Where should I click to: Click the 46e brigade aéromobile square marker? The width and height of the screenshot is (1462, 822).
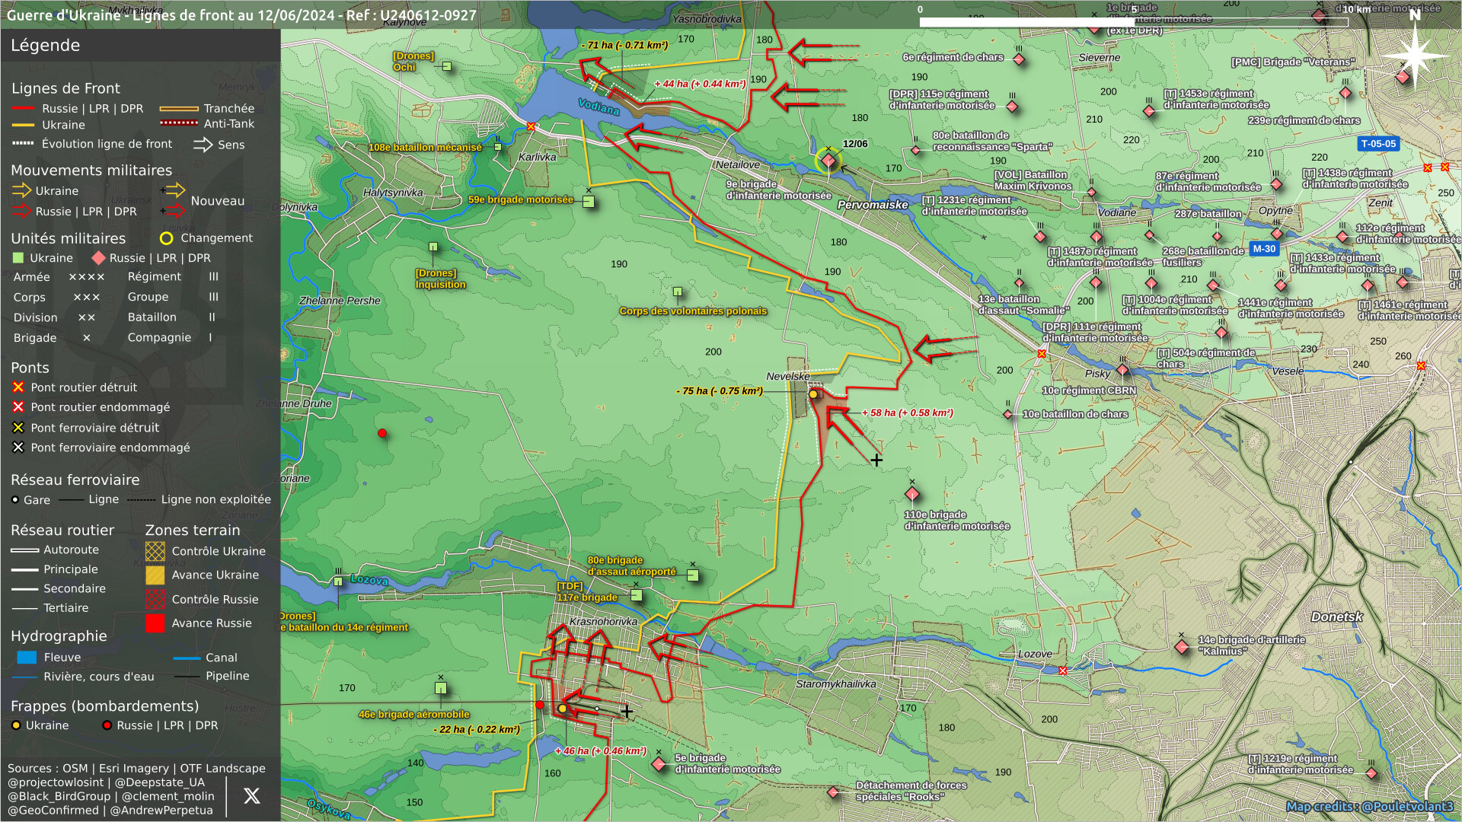point(441,688)
